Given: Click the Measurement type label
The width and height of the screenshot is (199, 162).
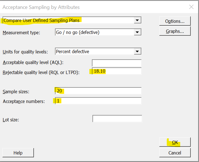Looking at the screenshot, I should [21, 33].
